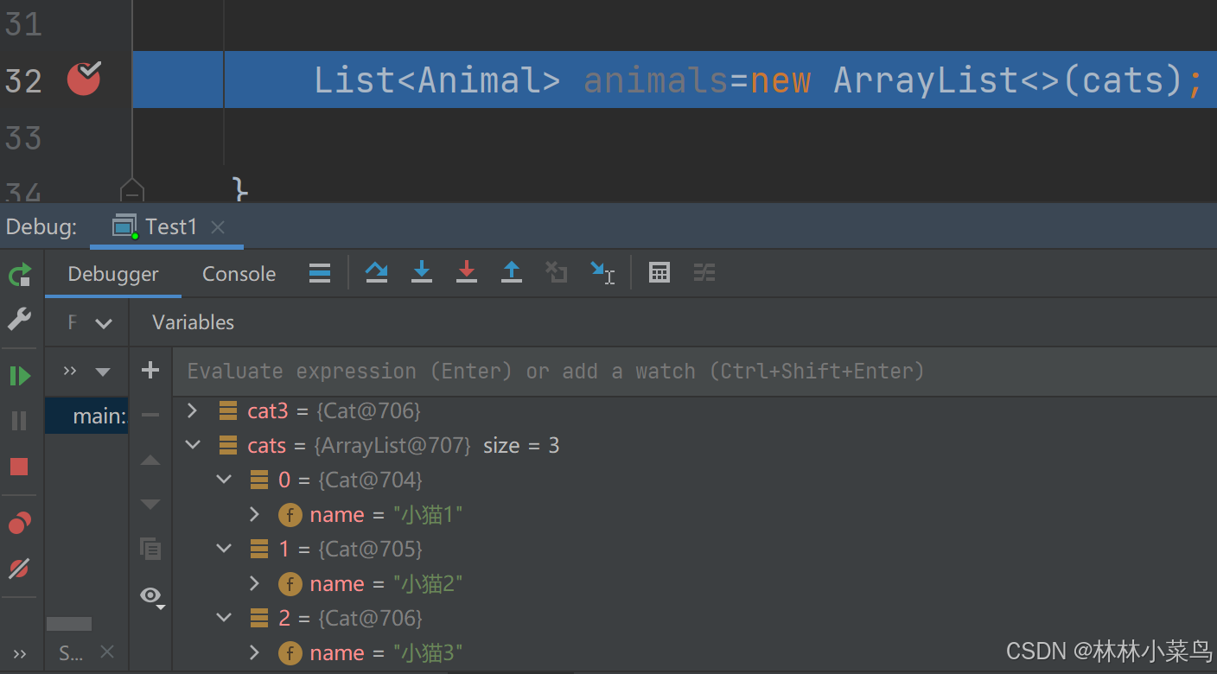
Task: Click the red Stop process icon
Action: tap(19, 466)
